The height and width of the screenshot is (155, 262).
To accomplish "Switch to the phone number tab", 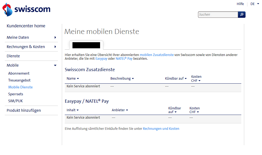I will tap(86, 45).
